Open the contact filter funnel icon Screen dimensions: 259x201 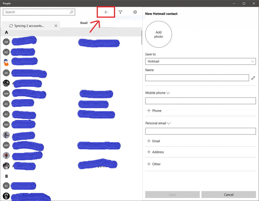point(120,12)
